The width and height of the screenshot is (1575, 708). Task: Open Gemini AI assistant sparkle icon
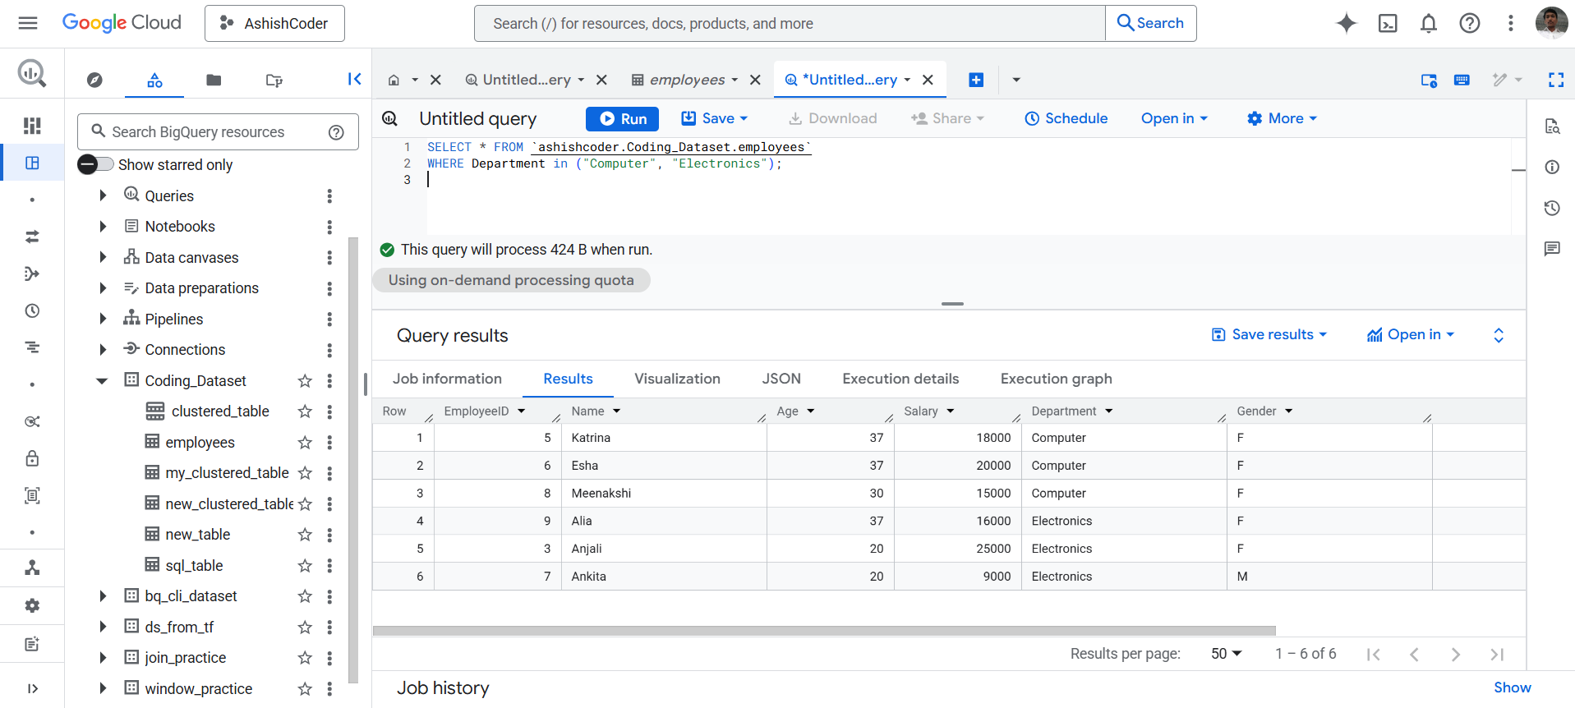tap(1346, 23)
